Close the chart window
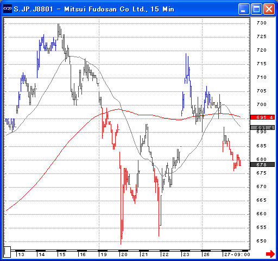Screen dimensions: 278x261 (x=269, y=9)
